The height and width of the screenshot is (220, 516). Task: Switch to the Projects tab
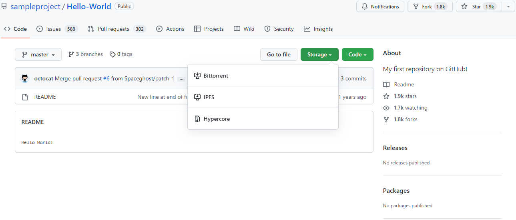[209, 29]
